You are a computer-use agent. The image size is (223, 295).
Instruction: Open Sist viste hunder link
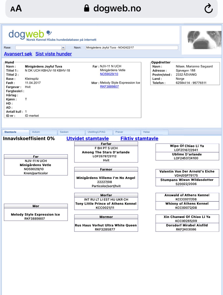pyautogui.click(x=54, y=54)
